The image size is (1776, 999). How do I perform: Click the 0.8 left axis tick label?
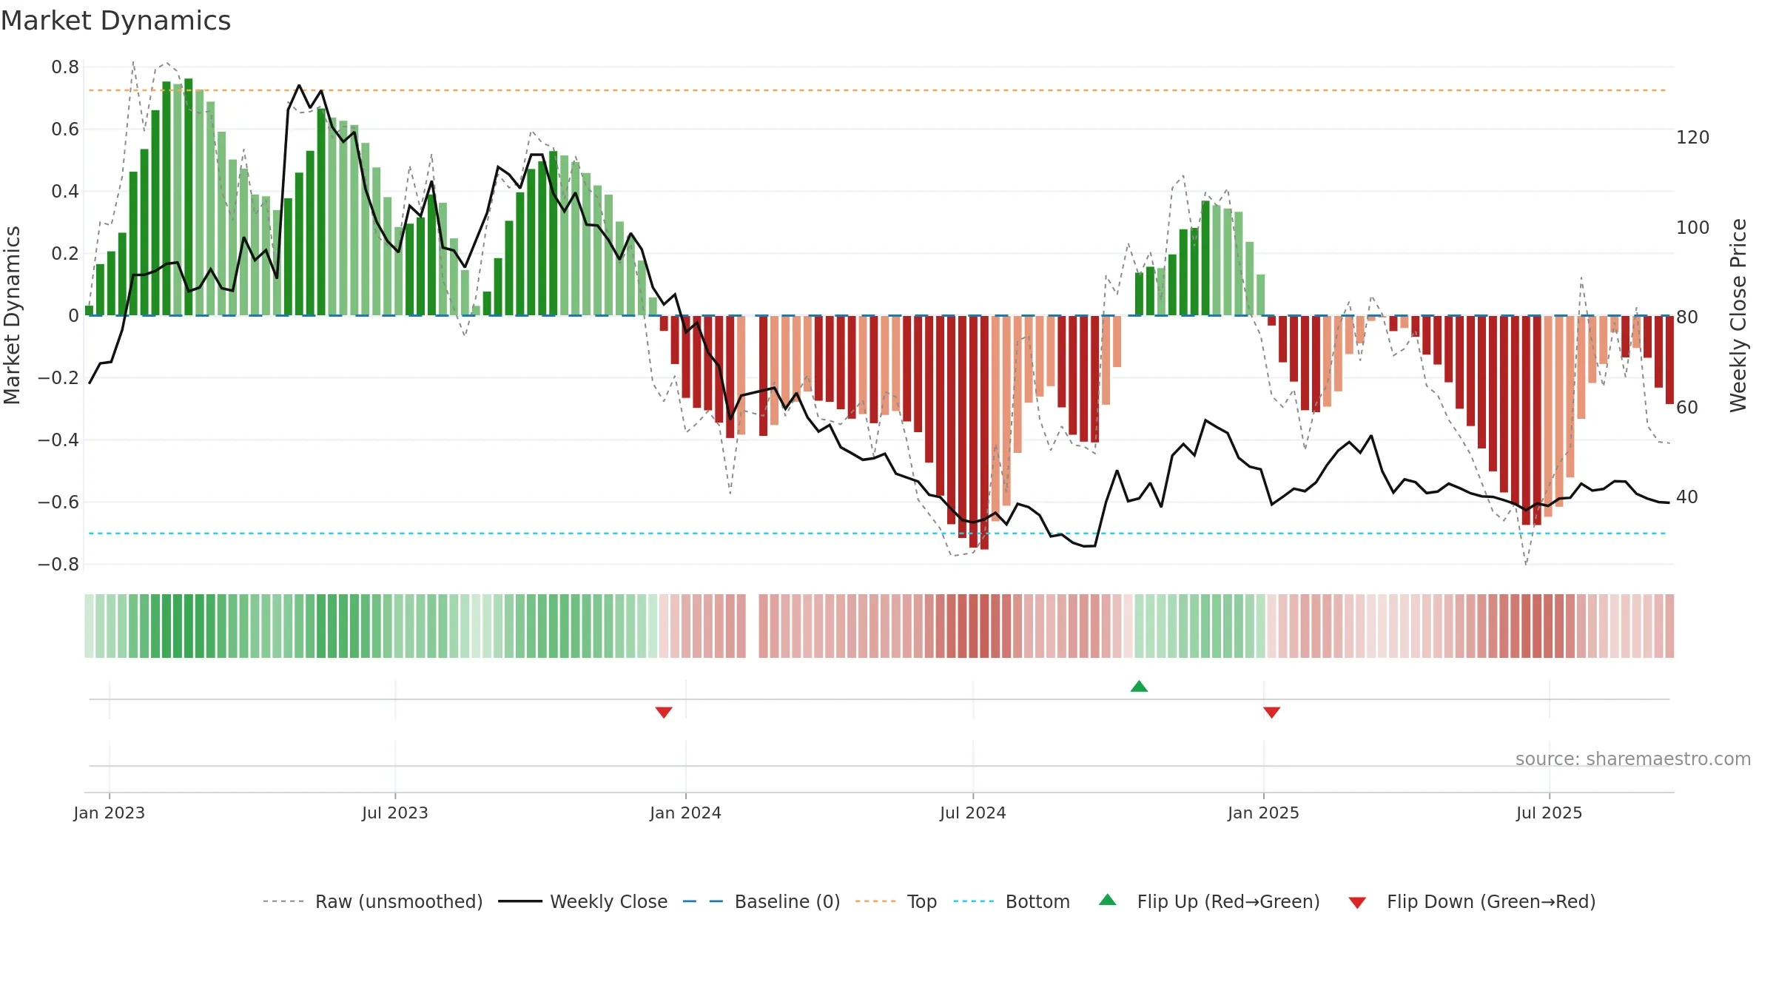(65, 67)
